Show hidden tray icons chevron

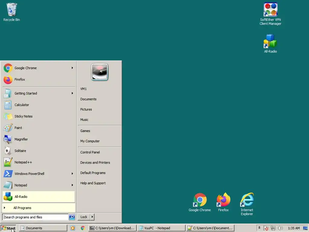click(x=259, y=228)
